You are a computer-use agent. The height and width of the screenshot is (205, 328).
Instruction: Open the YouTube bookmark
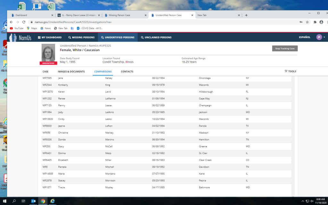[17, 28]
